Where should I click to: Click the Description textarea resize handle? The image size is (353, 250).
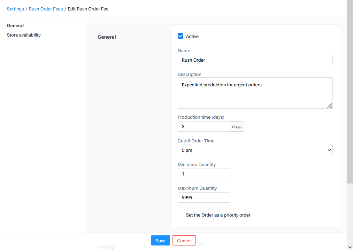[330, 106]
